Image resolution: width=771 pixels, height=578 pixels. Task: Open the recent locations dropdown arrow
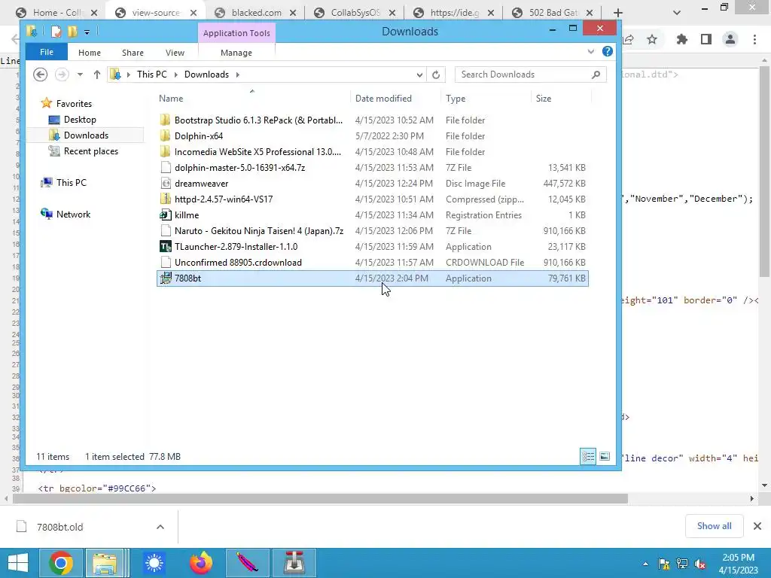point(80,75)
